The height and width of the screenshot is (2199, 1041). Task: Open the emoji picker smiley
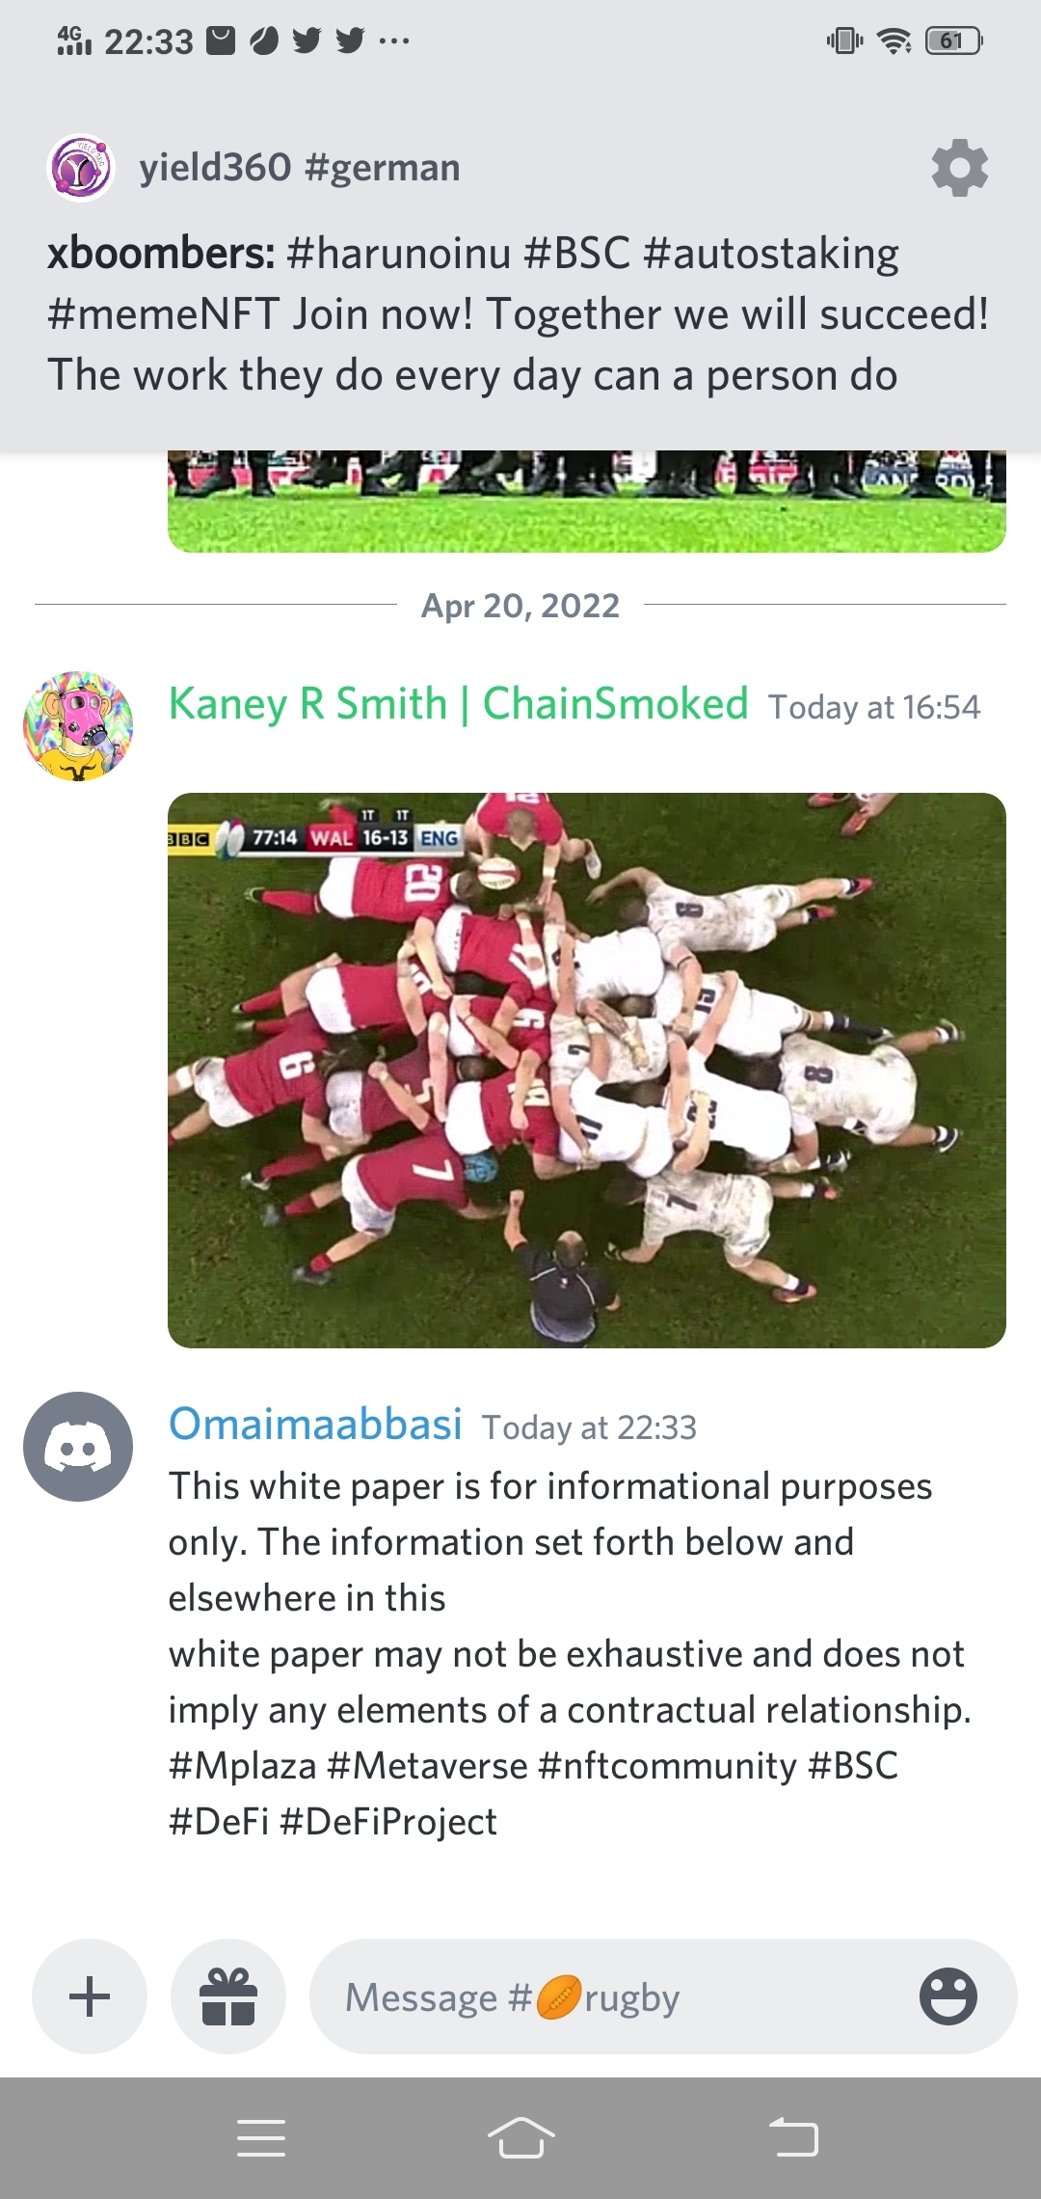click(x=948, y=1996)
